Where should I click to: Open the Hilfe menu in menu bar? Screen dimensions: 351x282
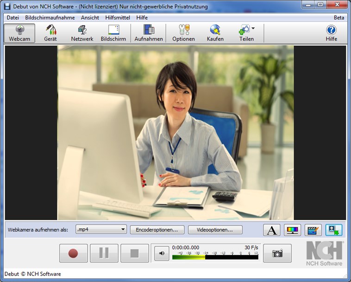coord(142,18)
